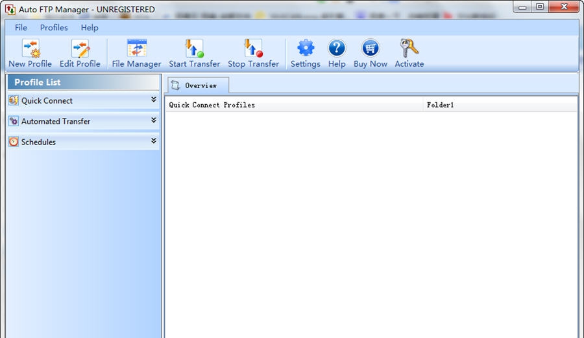
Task: Expand the Schedules section chevron
Action: (153, 141)
